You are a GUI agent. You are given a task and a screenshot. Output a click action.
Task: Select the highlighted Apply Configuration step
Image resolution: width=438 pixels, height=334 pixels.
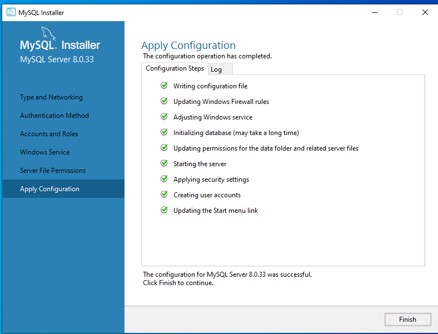(x=49, y=189)
